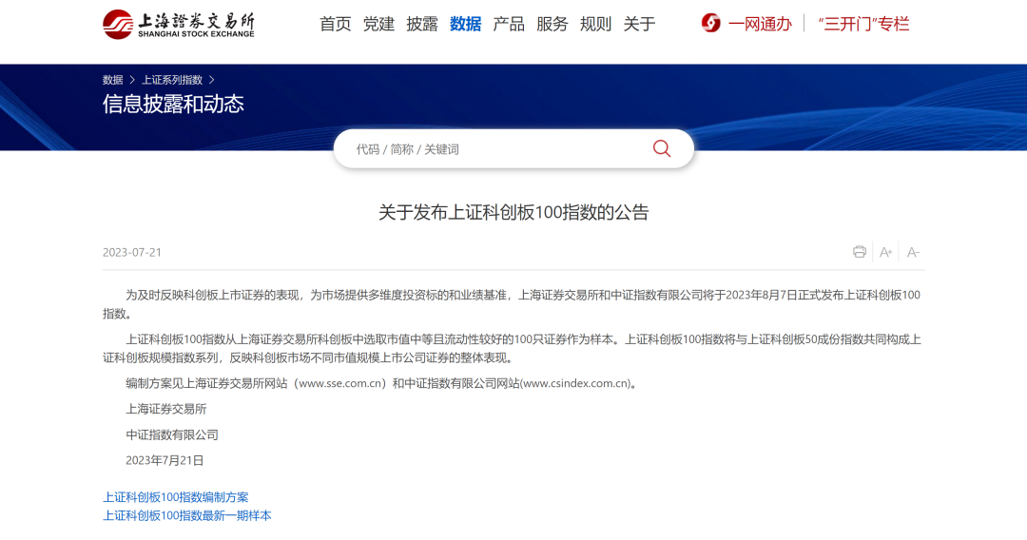
Task: Open the 服务 menu
Action: point(552,24)
